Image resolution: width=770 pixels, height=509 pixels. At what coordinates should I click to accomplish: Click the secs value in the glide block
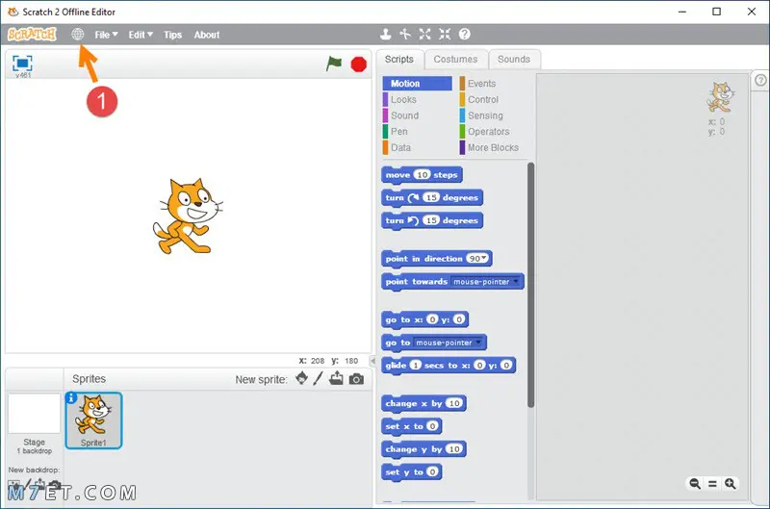(416, 366)
